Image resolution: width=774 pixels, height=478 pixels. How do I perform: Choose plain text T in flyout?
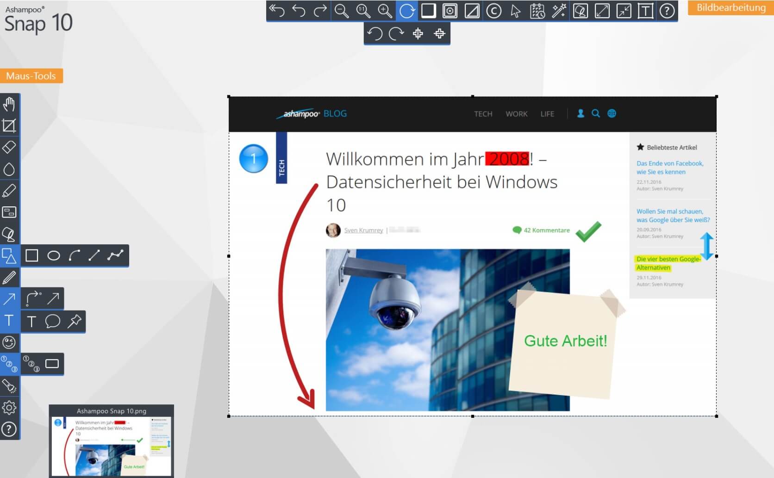(31, 321)
